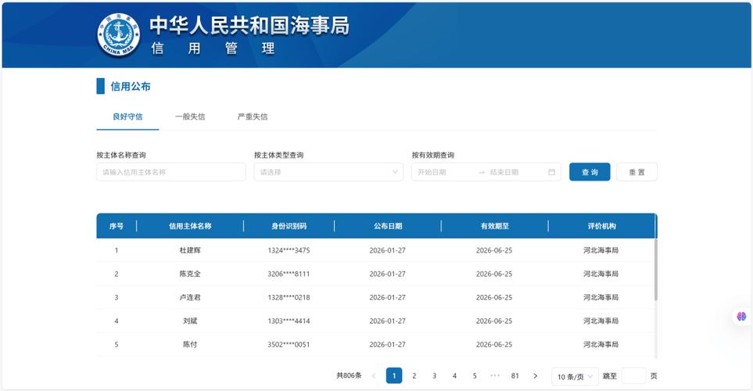Click the 查询 search button
The width and height of the screenshot is (753, 391).
(x=590, y=172)
